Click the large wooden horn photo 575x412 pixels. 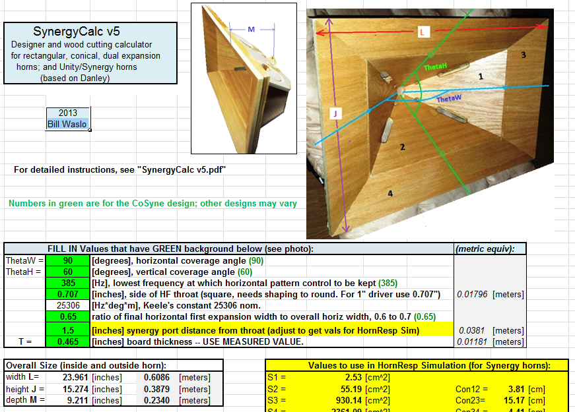(x=429, y=122)
